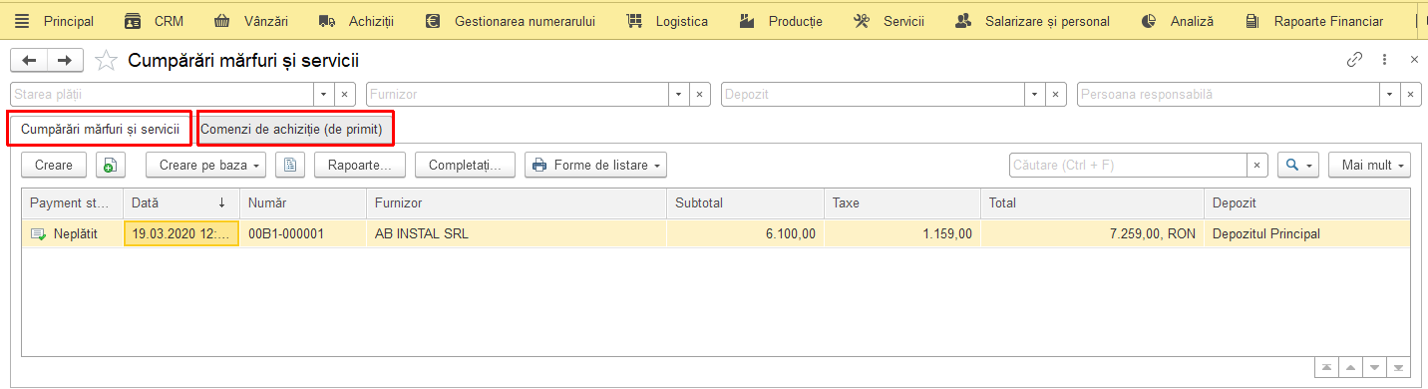Jump to last row with bottom arrow
The image size is (1428, 389).
[x=1400, y=368]
